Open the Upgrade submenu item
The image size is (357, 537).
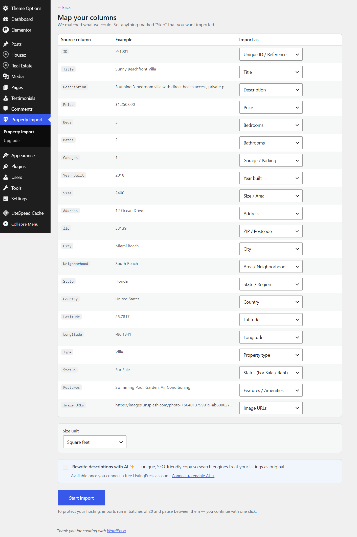click(12, 141)
